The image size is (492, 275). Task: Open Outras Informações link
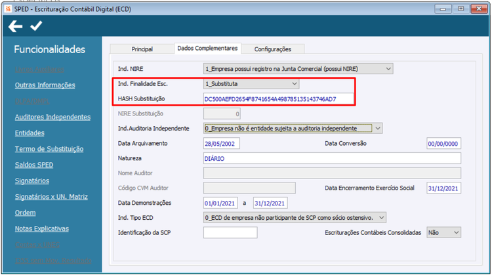45,85
